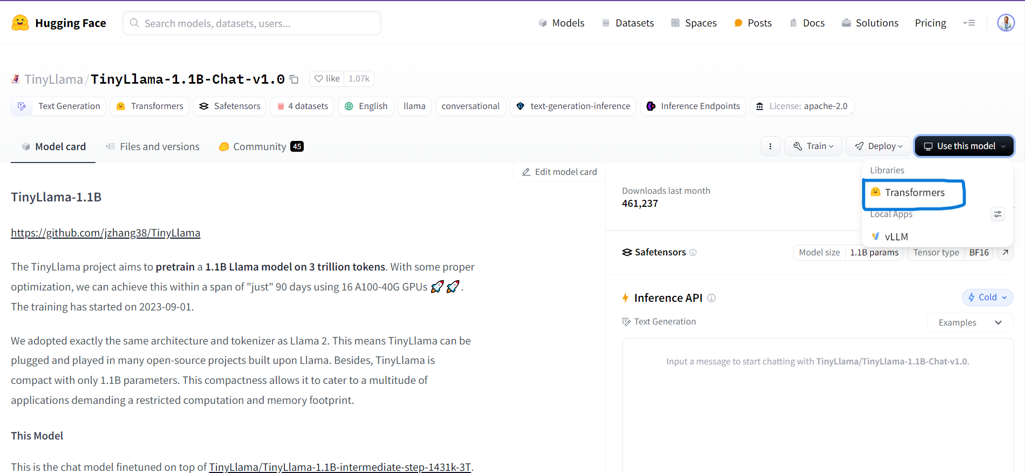This screenshot has height=473, width=1025.
Task: Click the 1.07k likes count
Action: 359,79
